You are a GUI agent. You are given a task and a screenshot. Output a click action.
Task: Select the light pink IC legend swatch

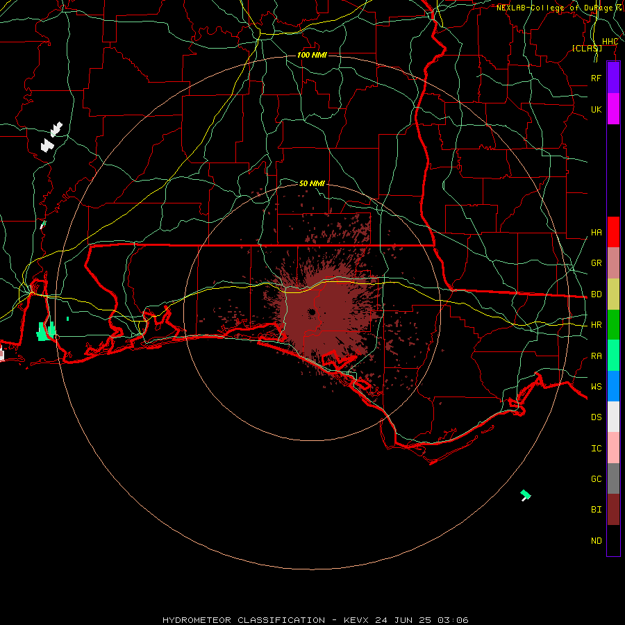[613, 448]
